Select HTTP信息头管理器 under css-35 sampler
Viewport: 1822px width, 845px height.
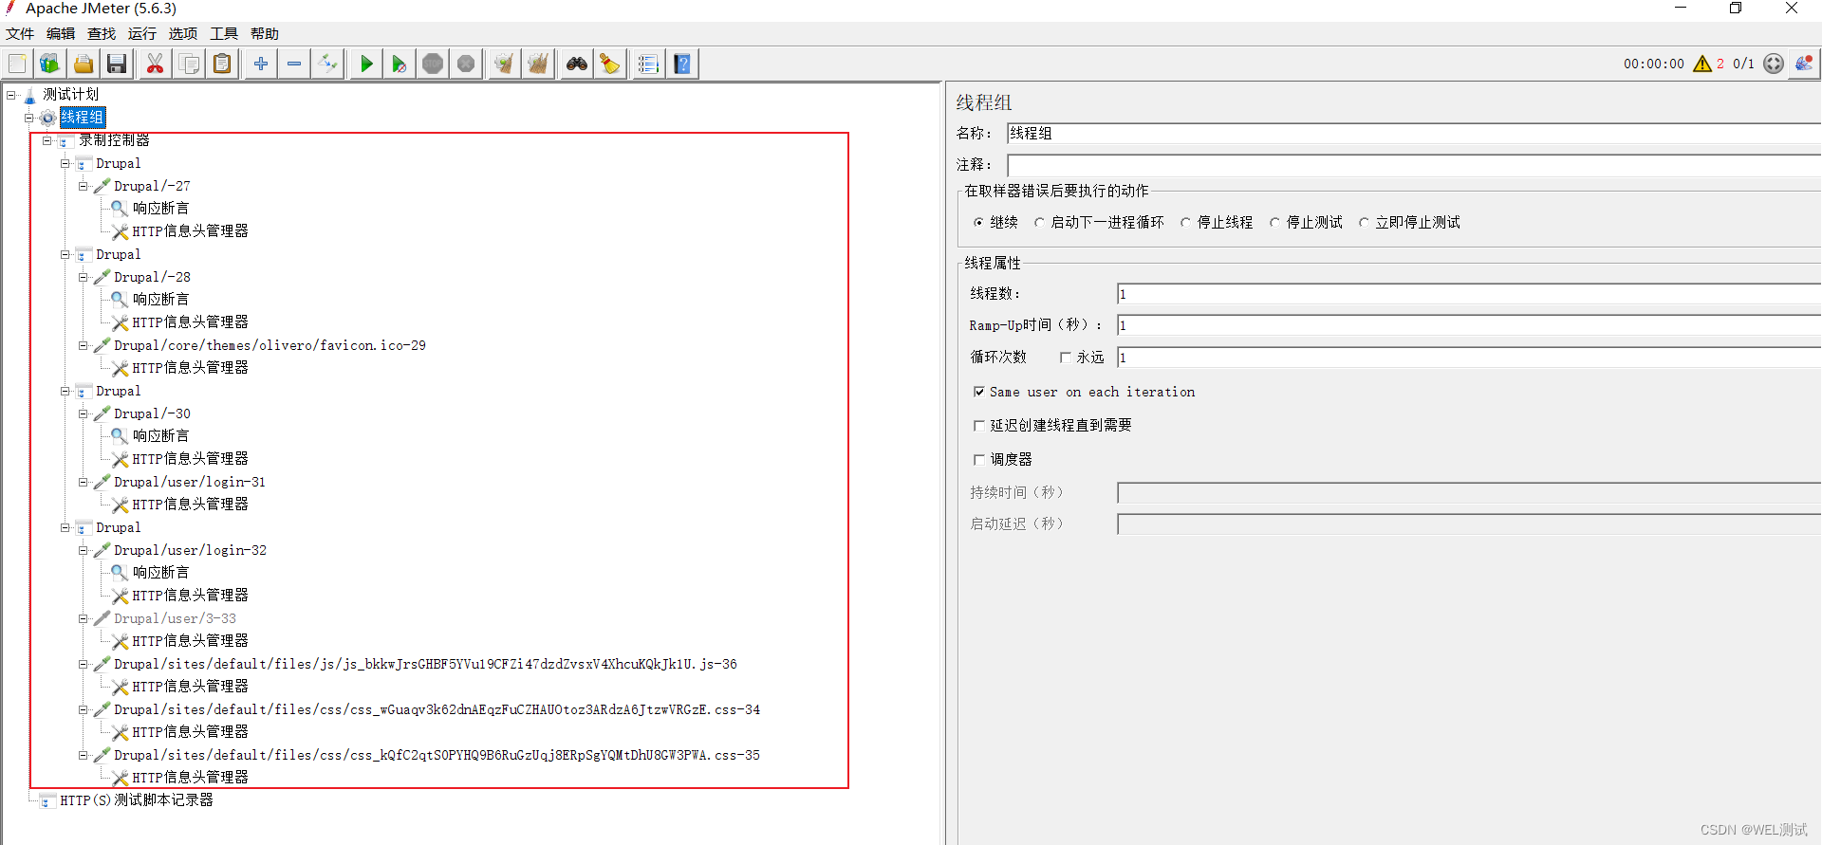pos(190,778)
